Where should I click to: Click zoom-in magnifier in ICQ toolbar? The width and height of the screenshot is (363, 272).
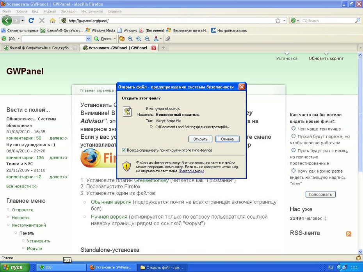click(130, 39)
